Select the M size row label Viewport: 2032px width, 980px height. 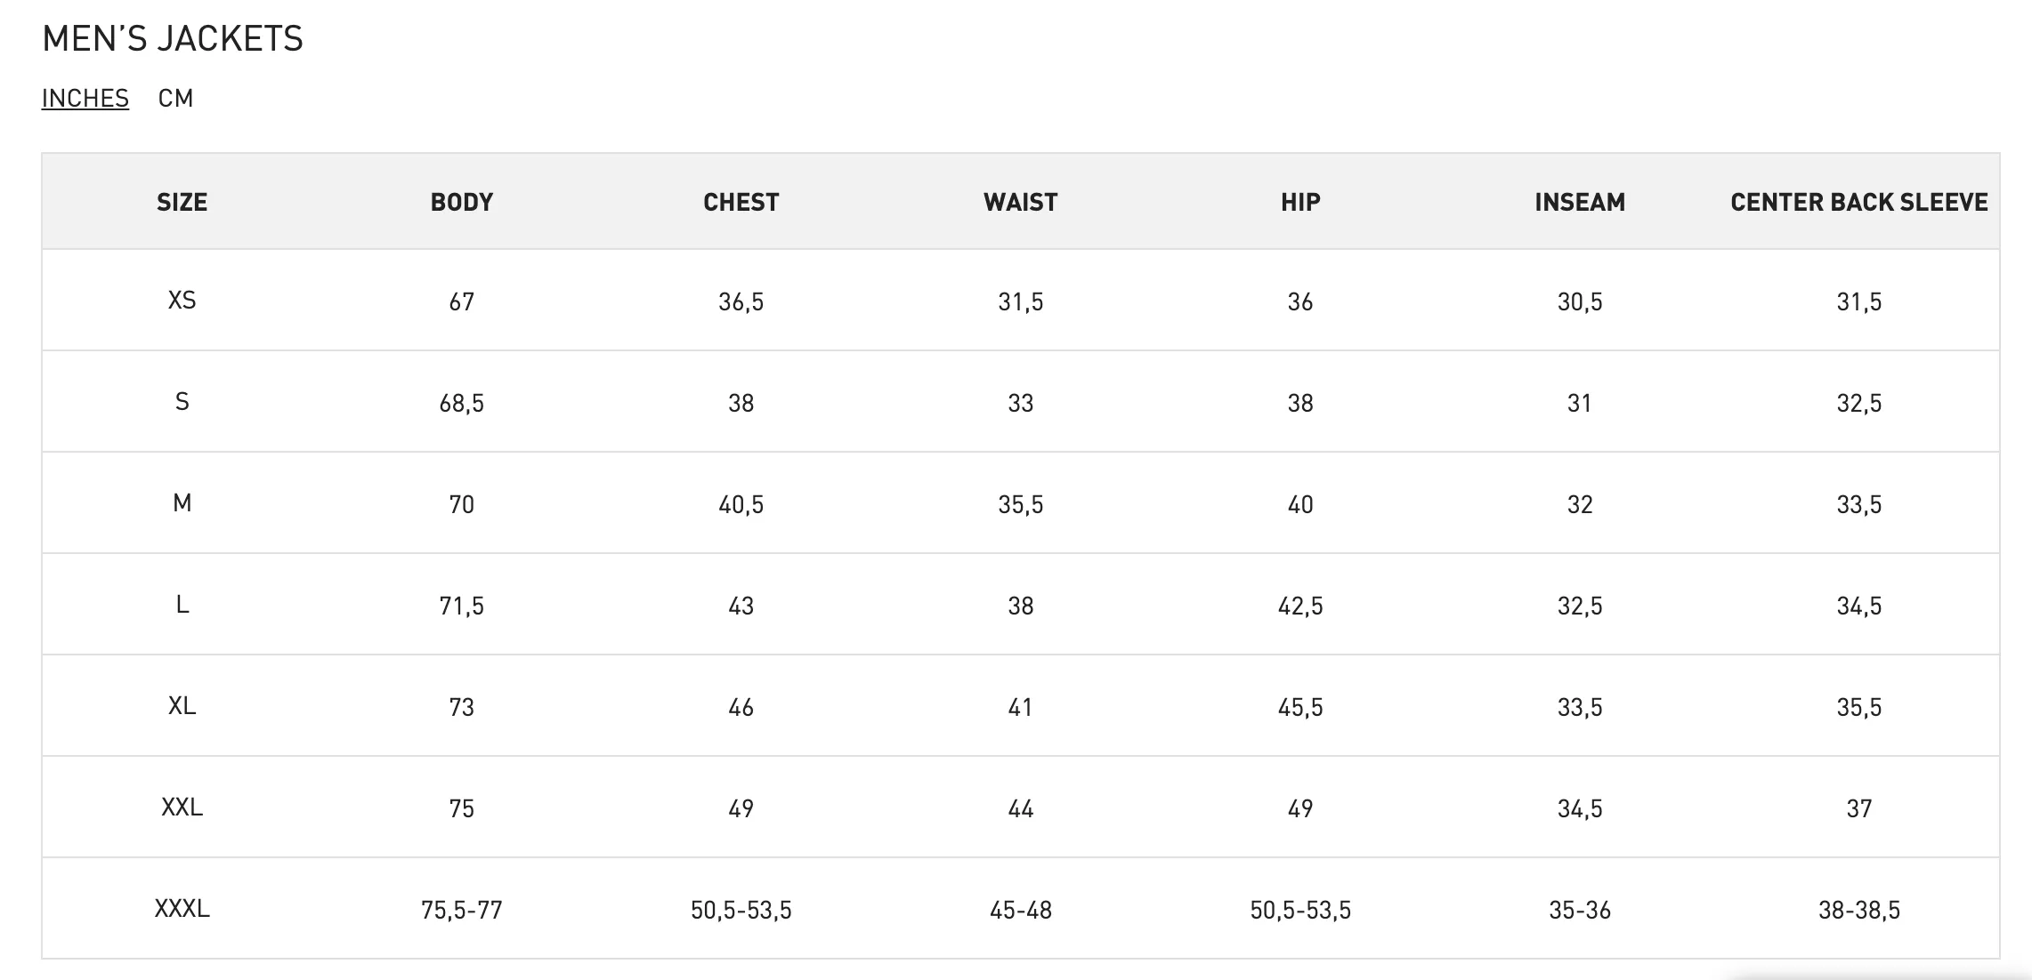click(182, 503)
